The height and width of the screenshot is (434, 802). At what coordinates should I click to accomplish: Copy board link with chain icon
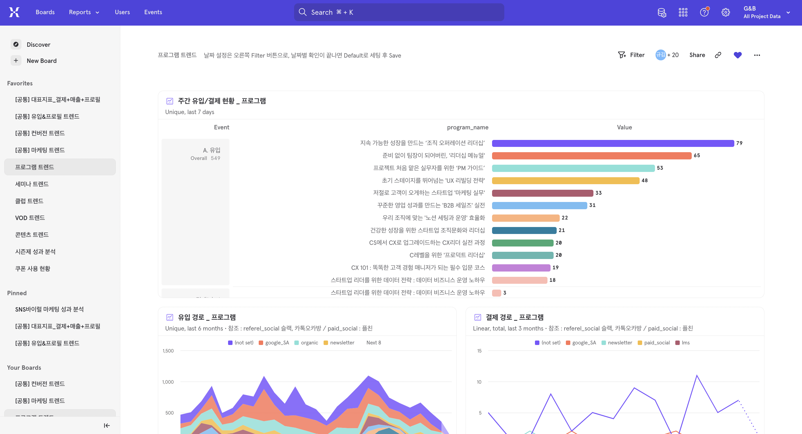pyautogui.click(x=718, y=55)
